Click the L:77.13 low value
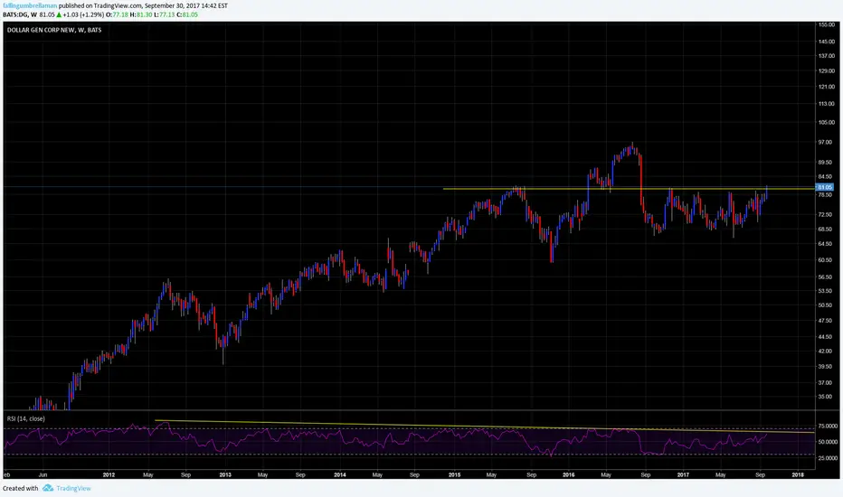 click(164, 14)
